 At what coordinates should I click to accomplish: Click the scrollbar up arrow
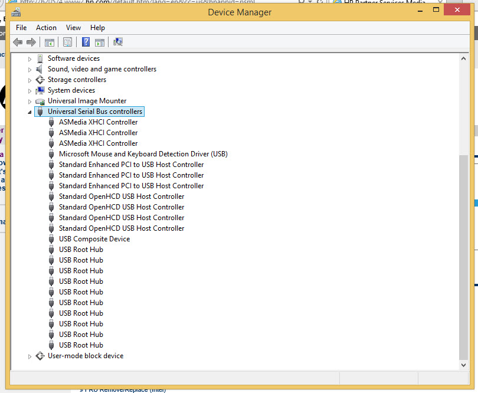pyautogui.click(x=463, y=58)
